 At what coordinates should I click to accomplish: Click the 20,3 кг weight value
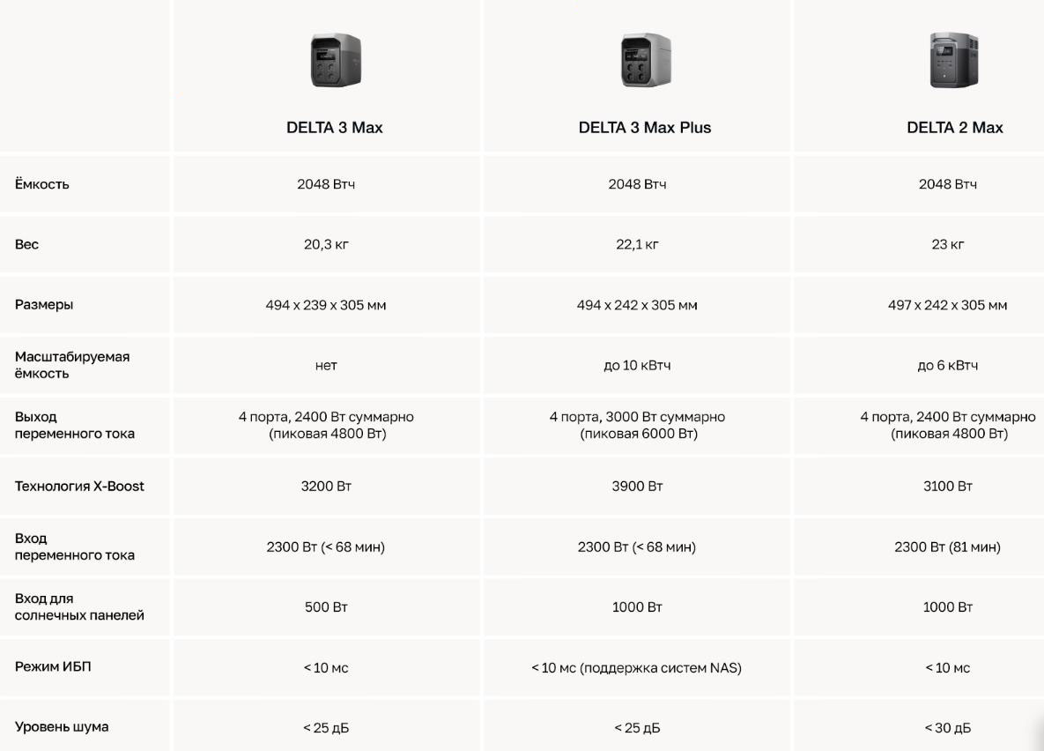tap(326, 244)
